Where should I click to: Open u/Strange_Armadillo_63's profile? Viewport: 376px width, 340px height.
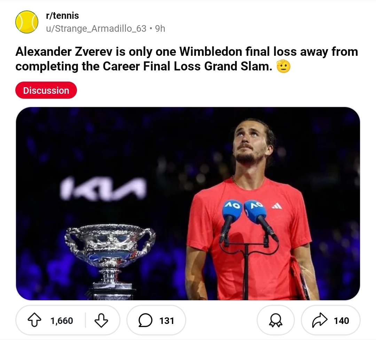click(x=96, y=29)
